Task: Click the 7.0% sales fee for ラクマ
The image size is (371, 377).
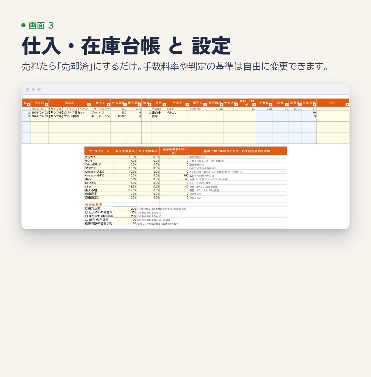Action: (x=125, y=161)
